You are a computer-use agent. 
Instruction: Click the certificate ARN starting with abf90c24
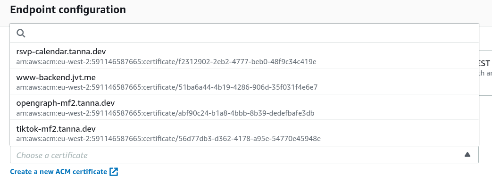(x=166, y=113)
